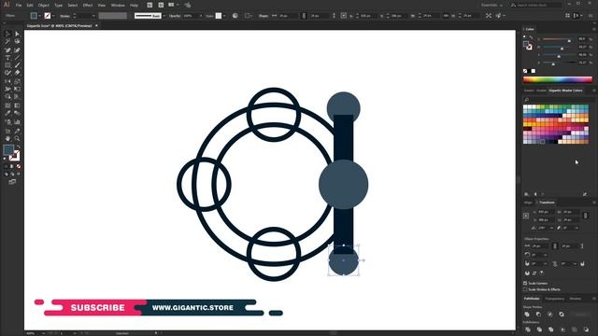This screenshot has width=598, height=336.
Task: Pick the Magic Wand tool
Action: (7, 41)
